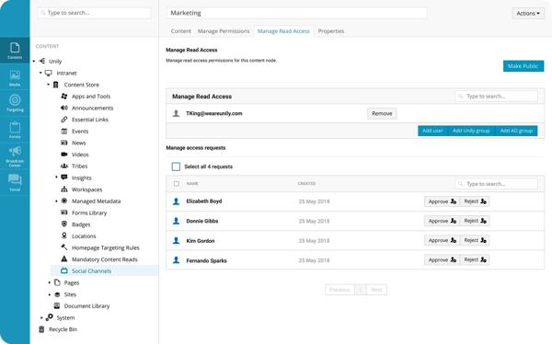Switch to the Manage Permissions tab

pos(224,31)
